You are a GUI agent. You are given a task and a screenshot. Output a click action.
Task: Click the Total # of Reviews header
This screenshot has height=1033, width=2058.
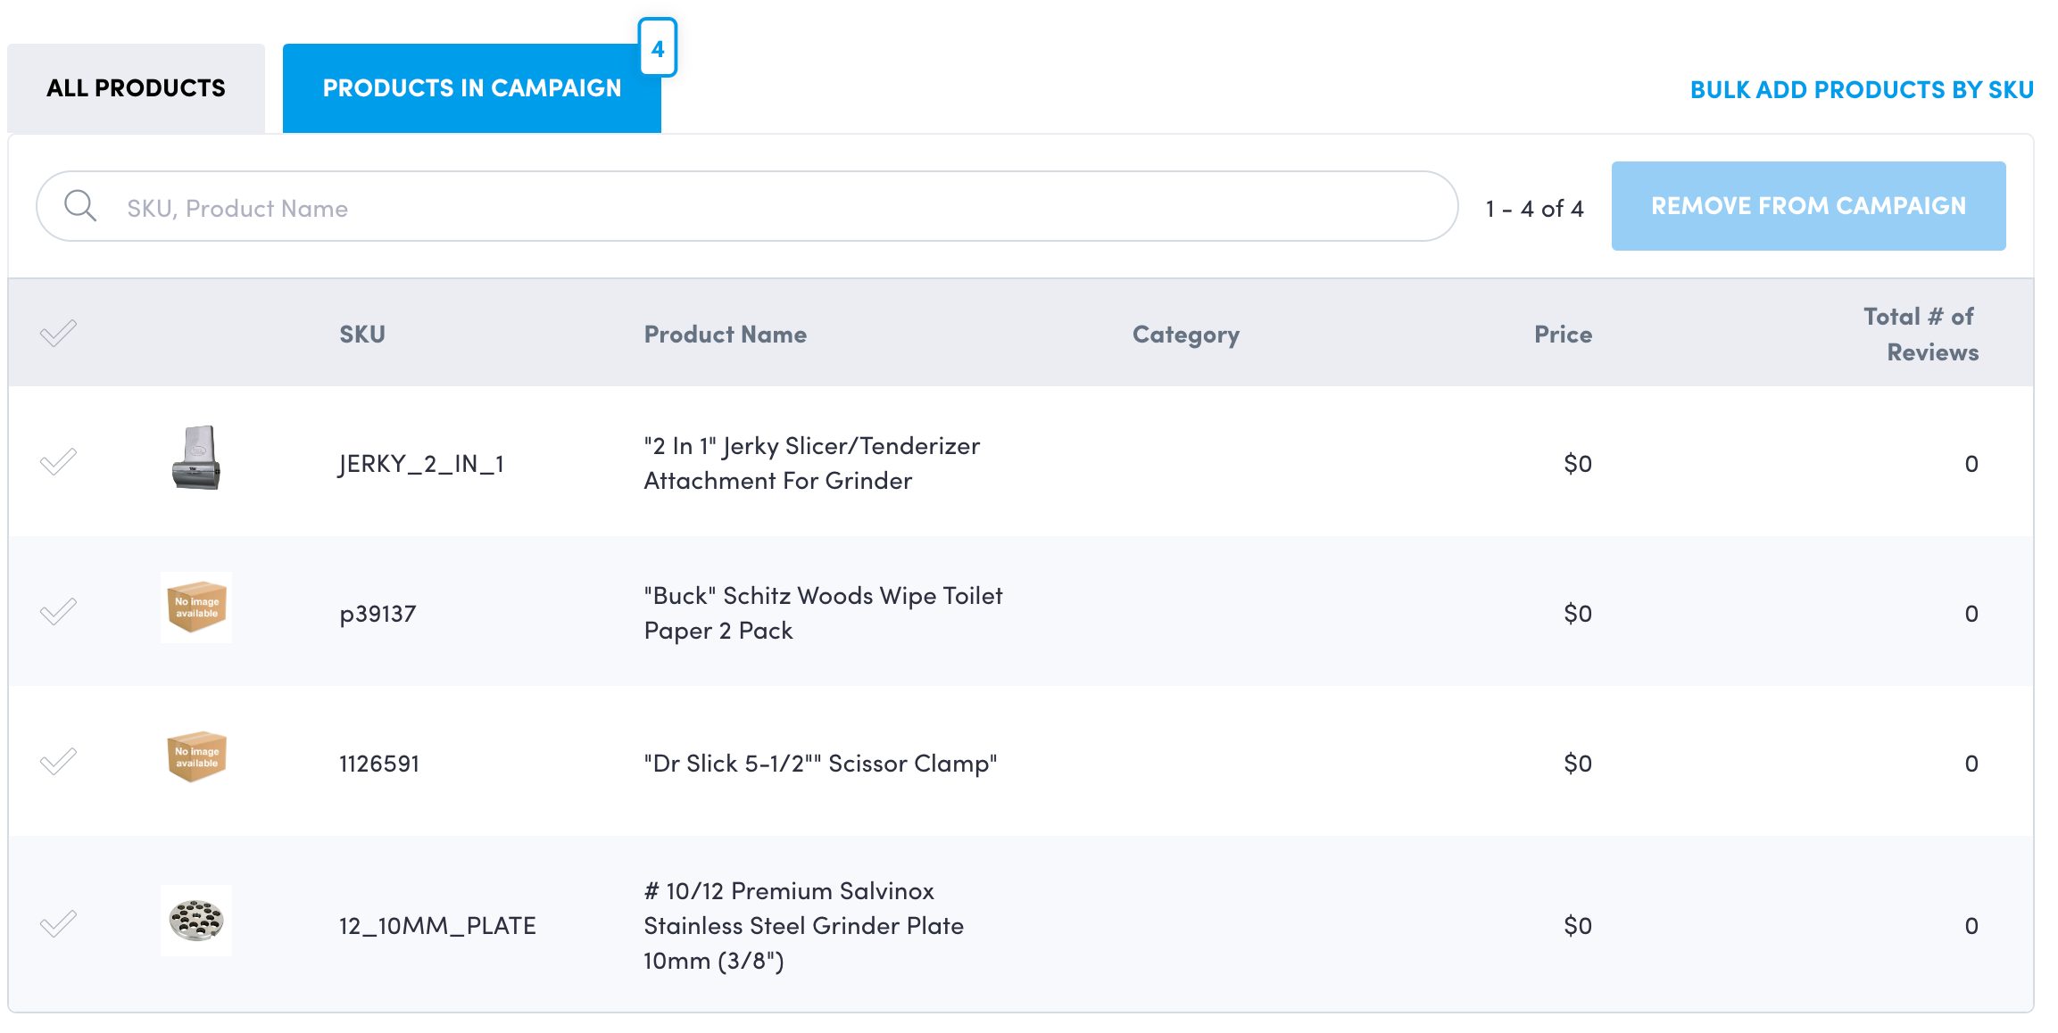1921,335
